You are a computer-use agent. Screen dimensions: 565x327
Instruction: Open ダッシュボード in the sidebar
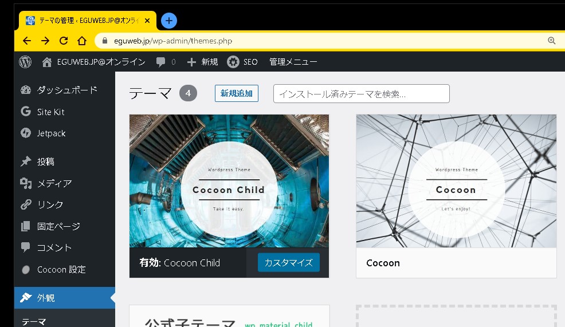66,90
